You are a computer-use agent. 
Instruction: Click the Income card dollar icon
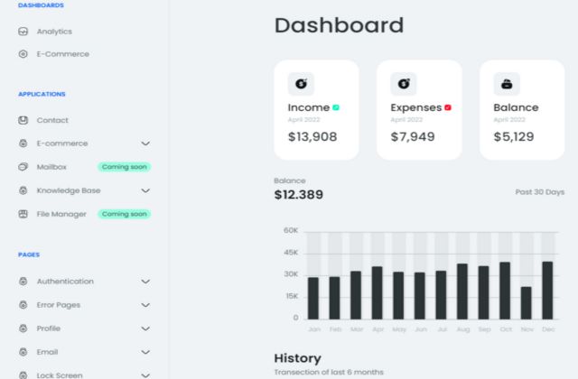point(301,84)
